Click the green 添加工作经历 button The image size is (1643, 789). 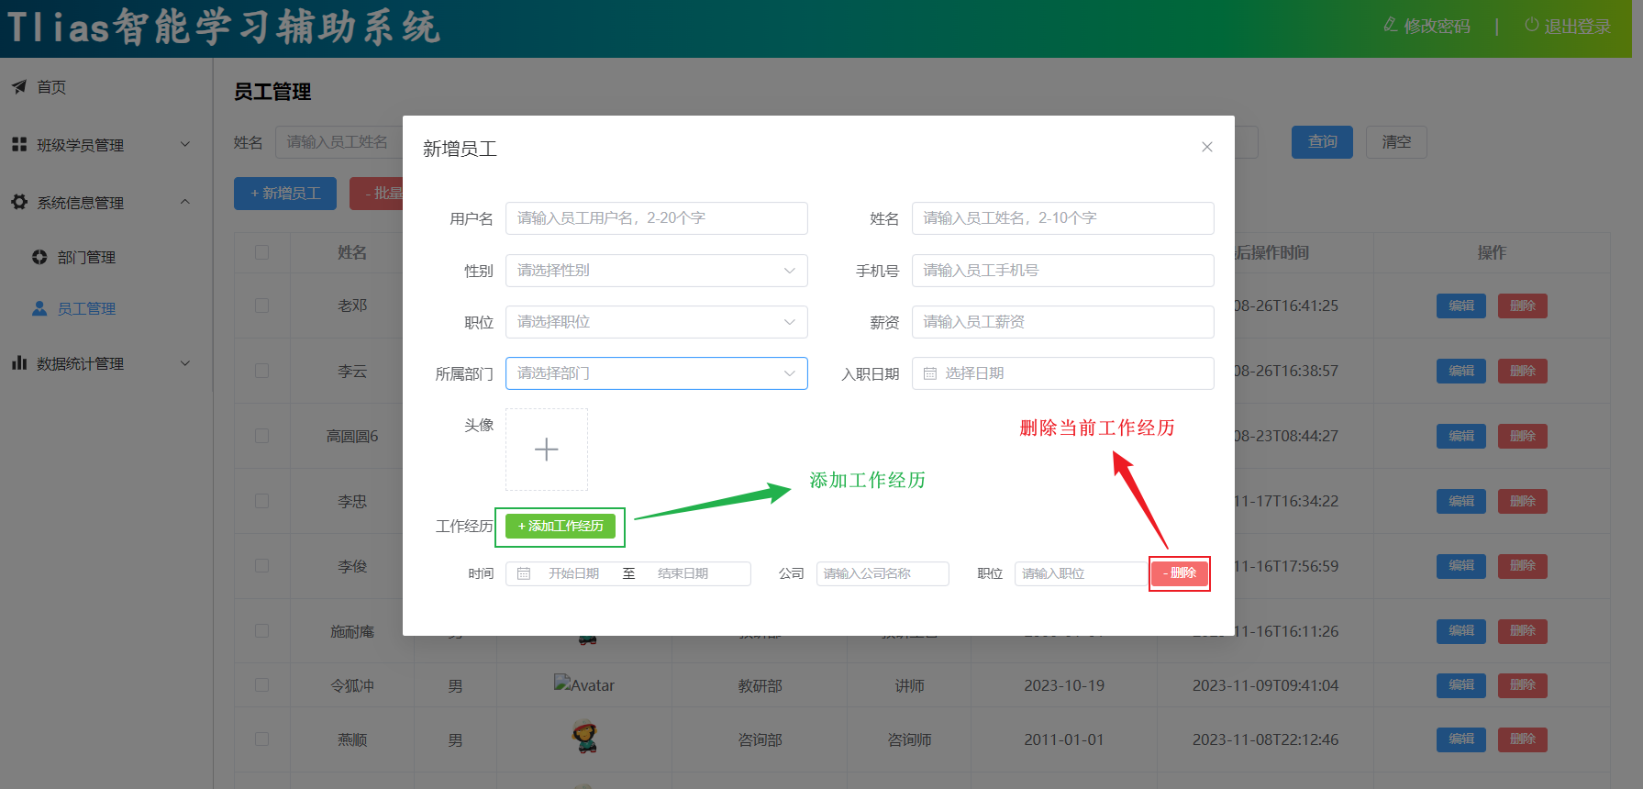tap(561, 527)
